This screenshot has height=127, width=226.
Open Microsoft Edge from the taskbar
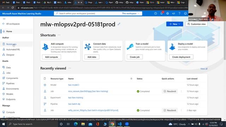[76, 124]
